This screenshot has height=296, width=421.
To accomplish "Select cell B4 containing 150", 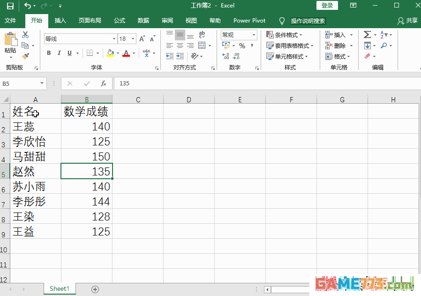I will 87,156.
